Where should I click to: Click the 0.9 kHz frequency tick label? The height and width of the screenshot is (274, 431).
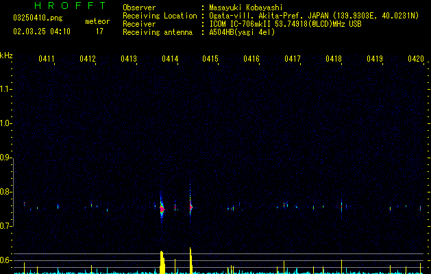[x=5, y=158]
